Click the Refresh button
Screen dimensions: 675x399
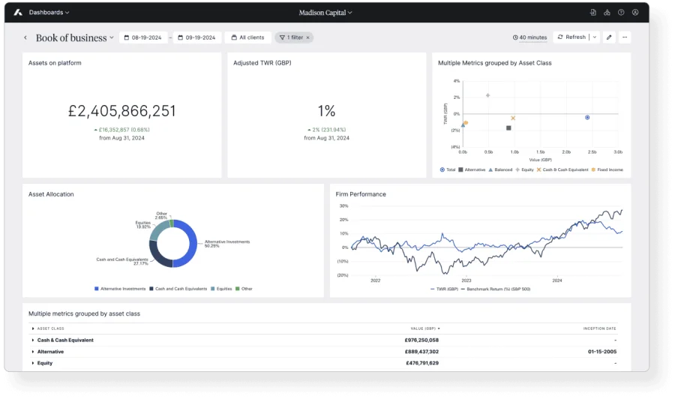(571, 37)
